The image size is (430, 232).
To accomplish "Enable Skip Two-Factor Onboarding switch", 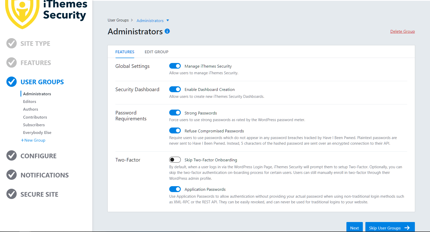I will coord(175,160).
